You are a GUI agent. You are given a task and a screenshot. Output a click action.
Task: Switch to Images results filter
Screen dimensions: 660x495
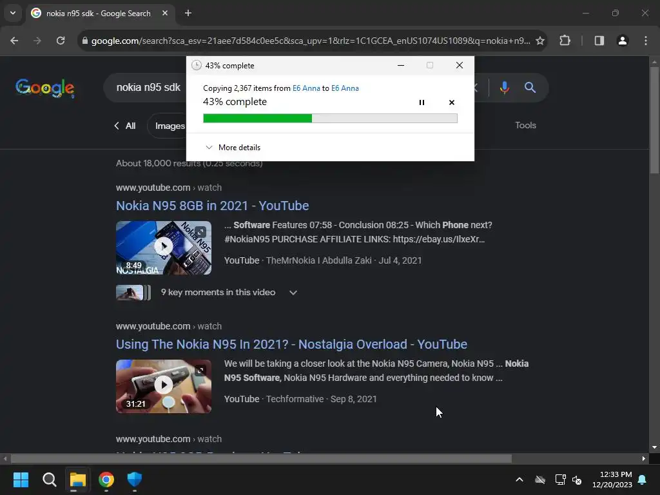point(170,126)
